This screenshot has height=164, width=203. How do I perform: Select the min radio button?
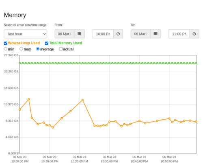[x=5, y=49]
